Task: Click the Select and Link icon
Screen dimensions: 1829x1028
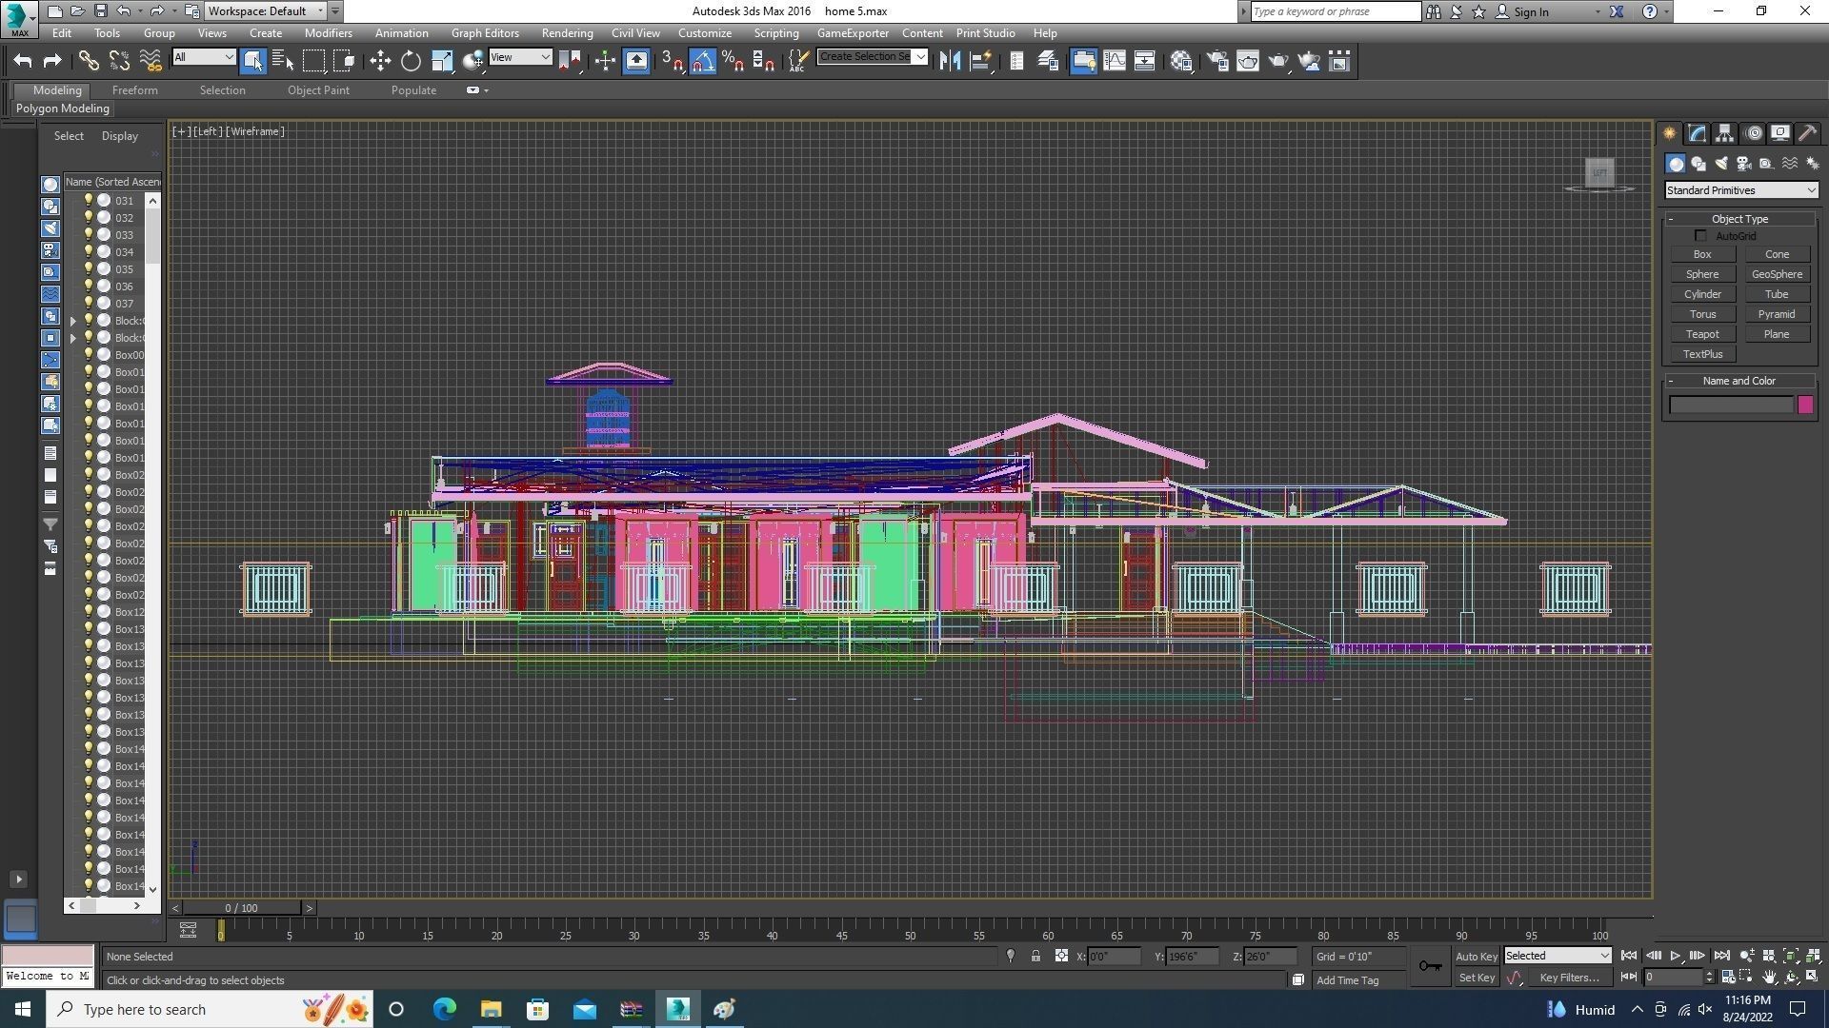Action: 89,61
